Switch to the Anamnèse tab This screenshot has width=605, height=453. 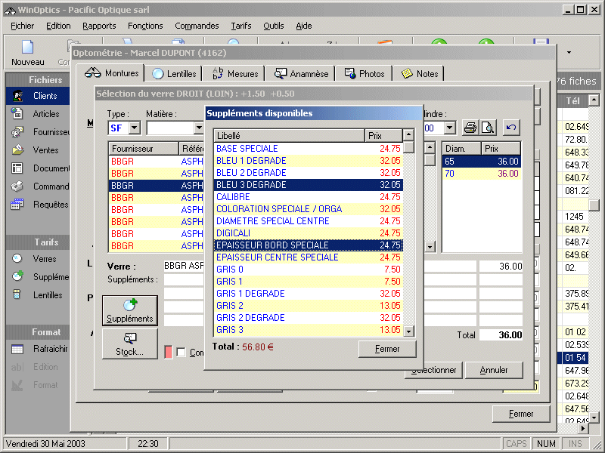(302, 73)
